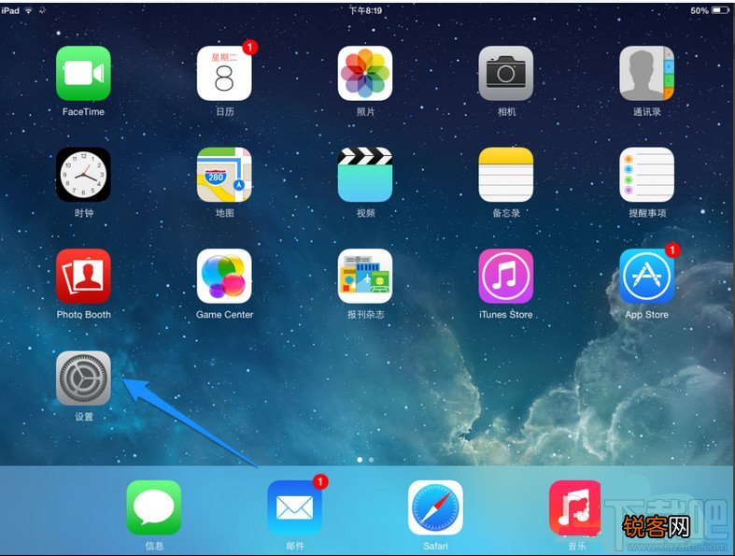Tap the "App Store" label text

(x=646, y=314)
